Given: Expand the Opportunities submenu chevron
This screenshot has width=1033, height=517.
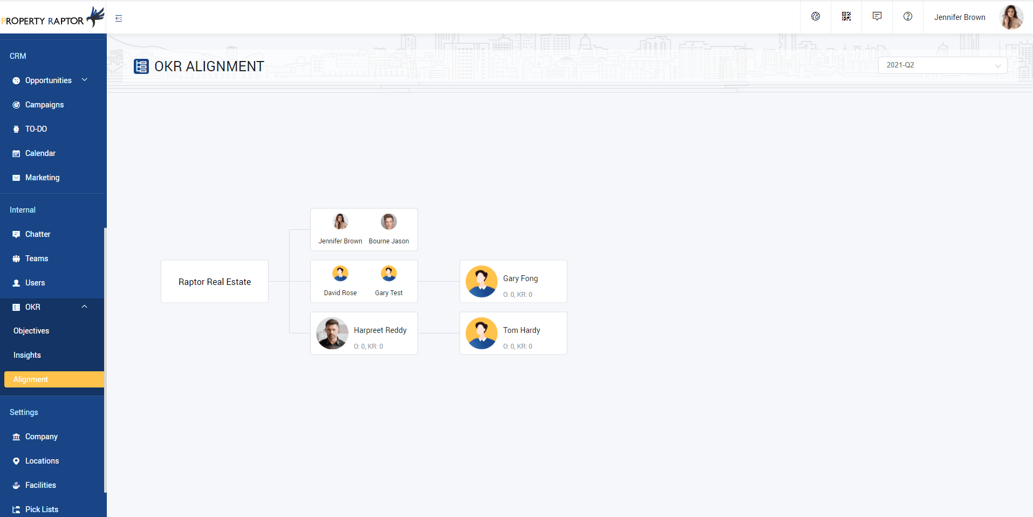Looking at the screenshot, I should pyautogui.click(x=85, y=80).
